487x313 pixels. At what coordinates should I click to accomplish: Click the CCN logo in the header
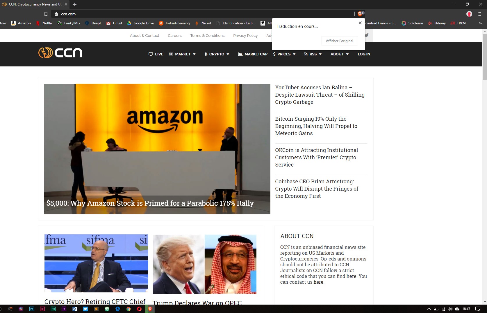pyautogui.click(x=60, y=53)
